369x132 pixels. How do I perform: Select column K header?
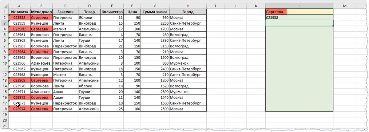256,6
